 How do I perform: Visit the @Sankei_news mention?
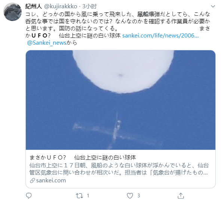tap(47, 43)
